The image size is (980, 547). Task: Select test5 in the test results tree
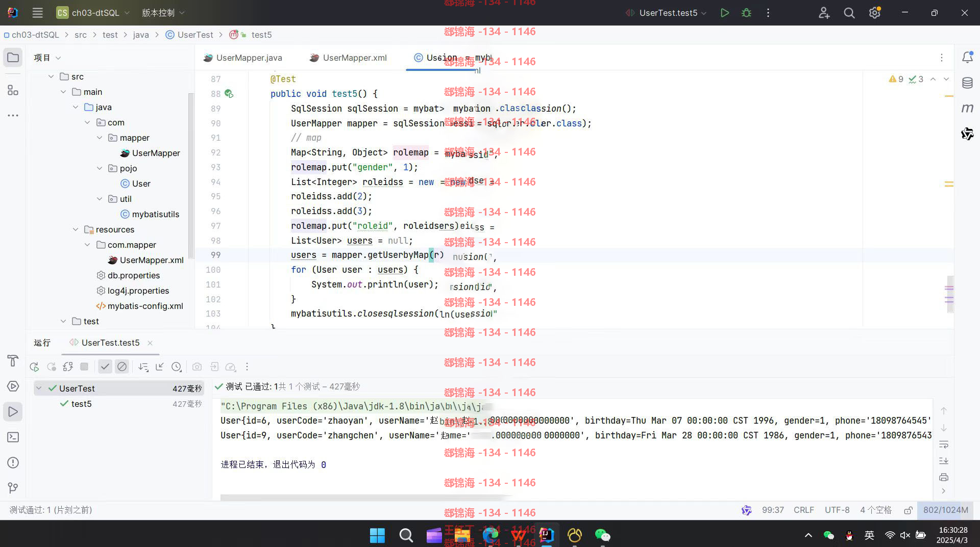point(82,404)
